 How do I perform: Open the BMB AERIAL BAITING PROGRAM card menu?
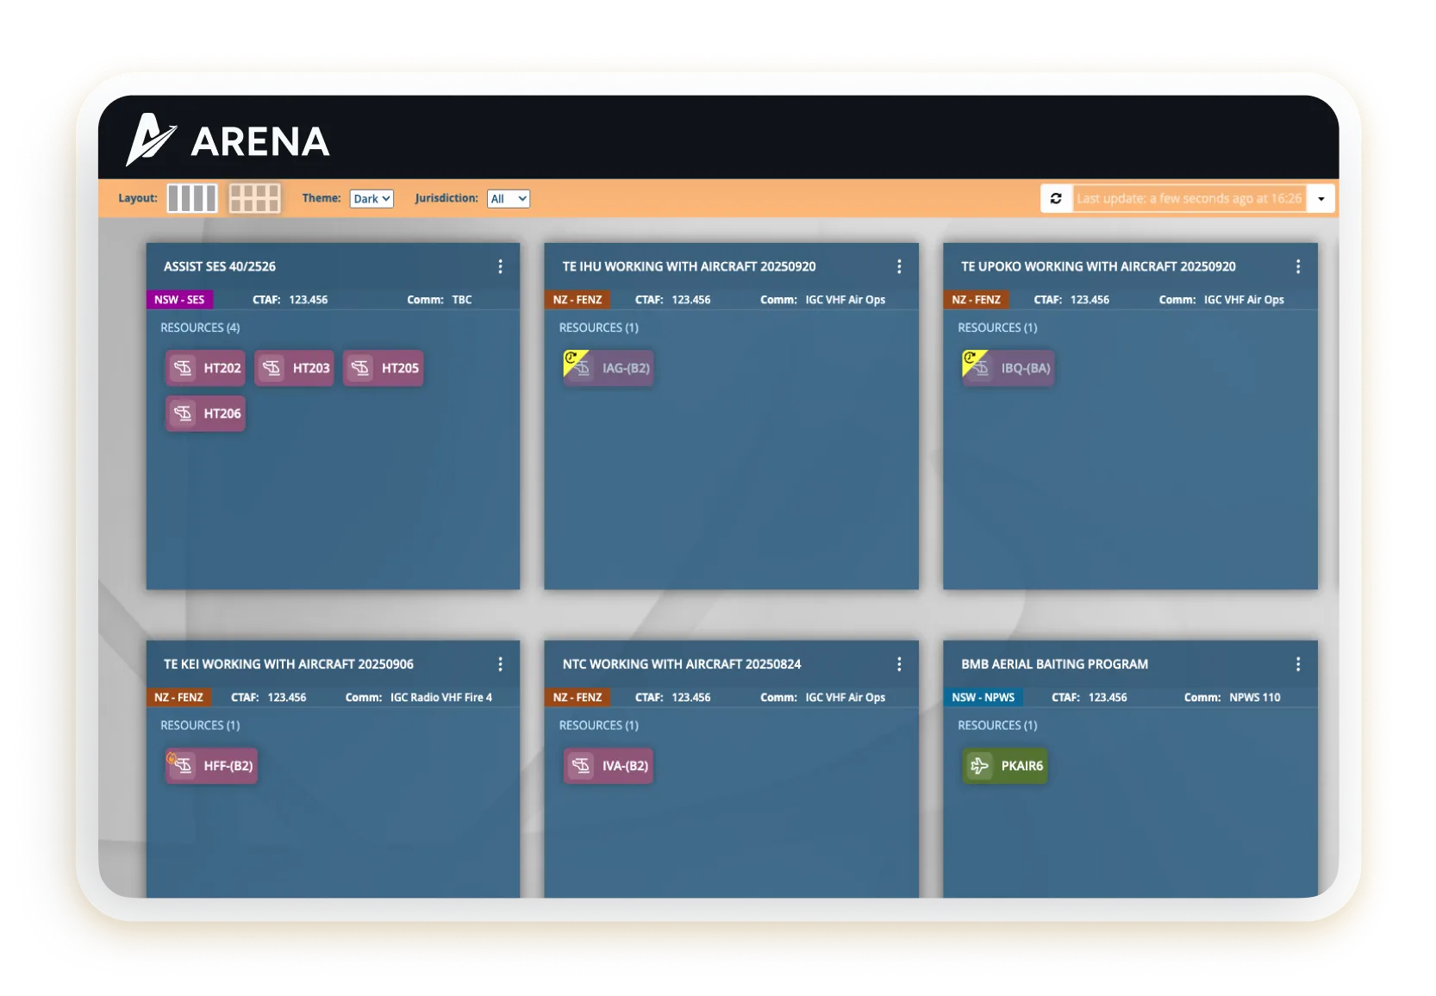1299,664
